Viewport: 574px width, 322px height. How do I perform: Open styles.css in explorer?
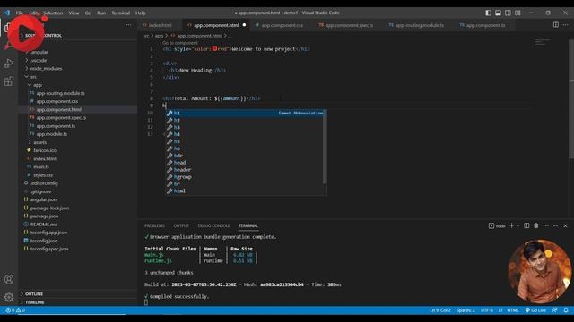(x=43, y=175)
